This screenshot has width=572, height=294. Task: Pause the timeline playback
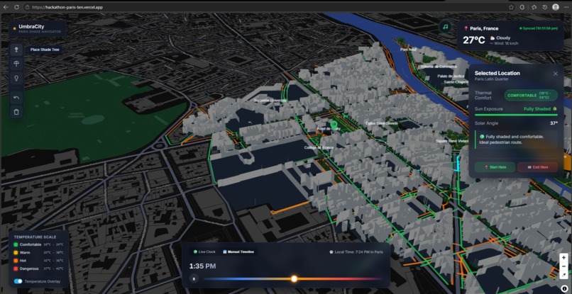point(194,278)
